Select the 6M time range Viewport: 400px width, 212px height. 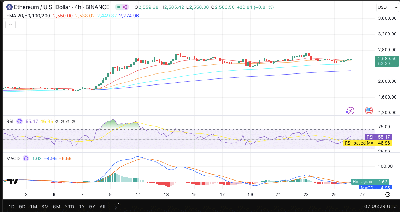(x=57, y=207)
